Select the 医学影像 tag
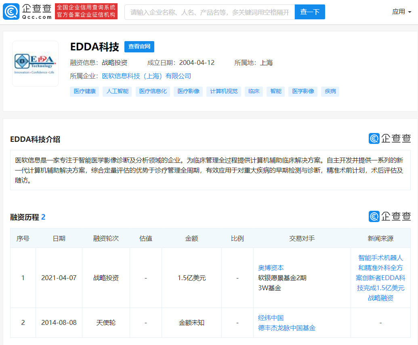 coord(302,91)
